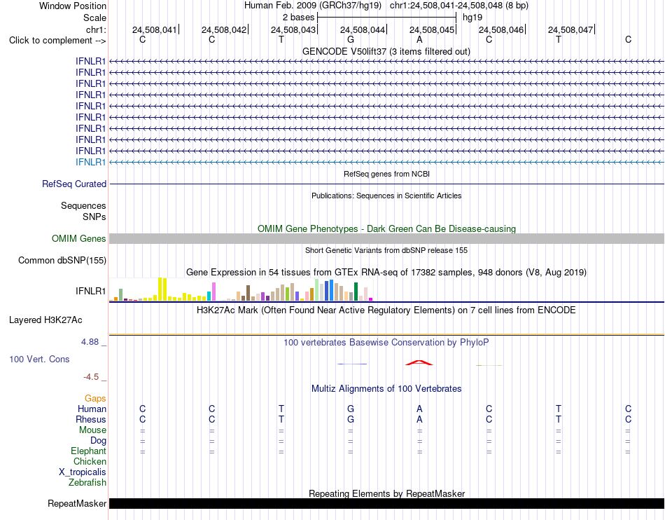Screen dimensions: 665x520
Task: Click the chr1:24,508,041-24,508,048 (8 bp) title
Action: pos(459,6)
